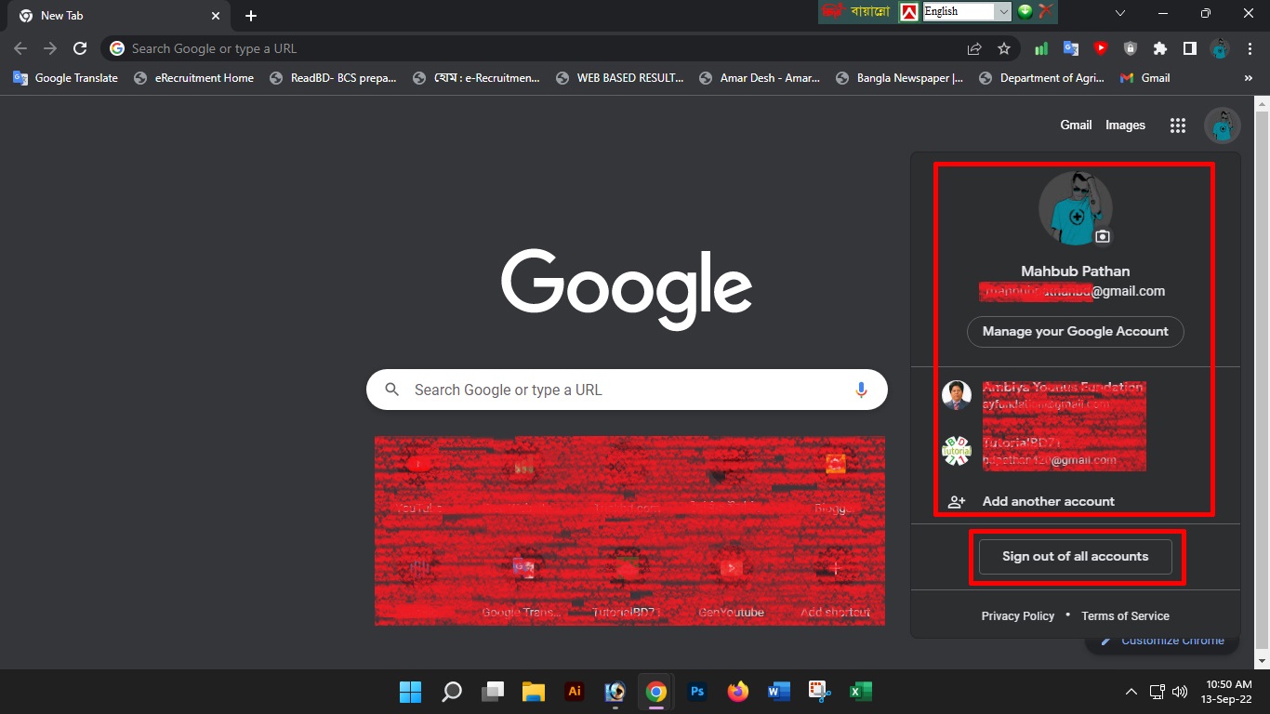Open eRecruitment Home bookmark
The image size is (1270, 714).
coord(193,78)
